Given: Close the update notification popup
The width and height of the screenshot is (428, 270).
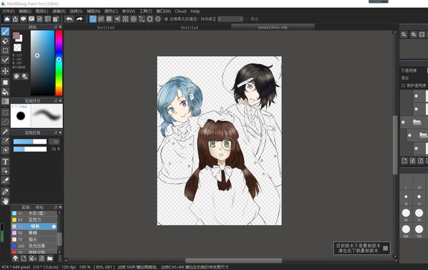Looking at the screenshot, I should 385,248.
